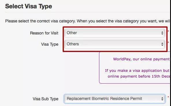Click 'Replacement Biometric Residence Permit' selected value
This screenshot has height=106, width=171.
104,99
